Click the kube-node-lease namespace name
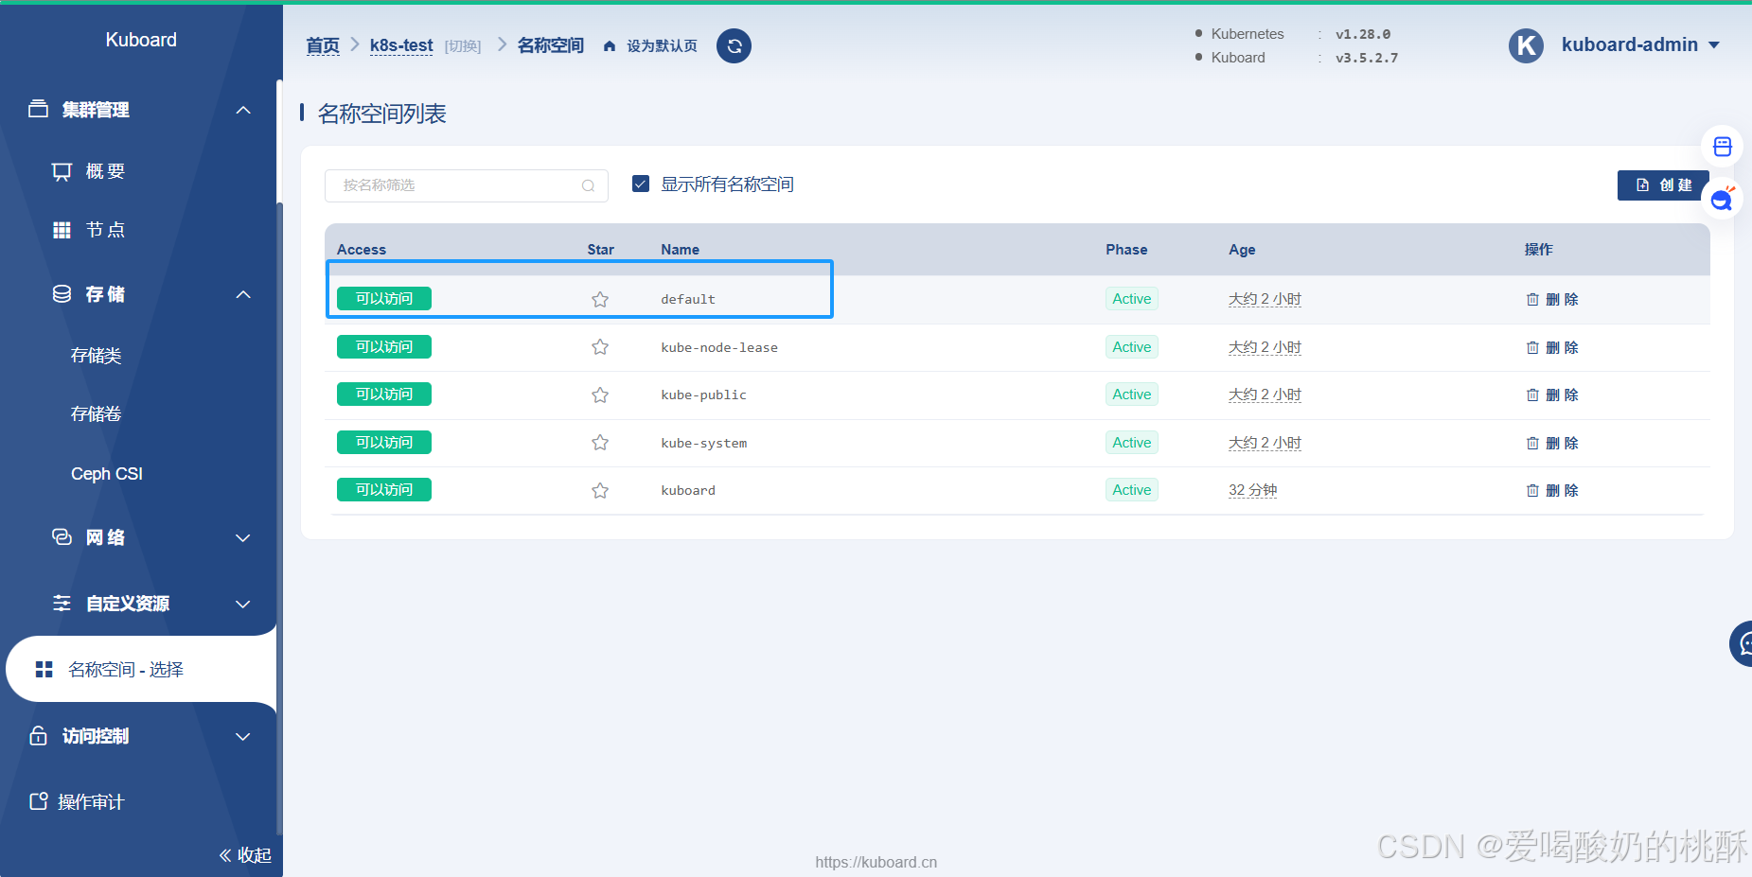 pyautogui.click(x=719, y=347)
